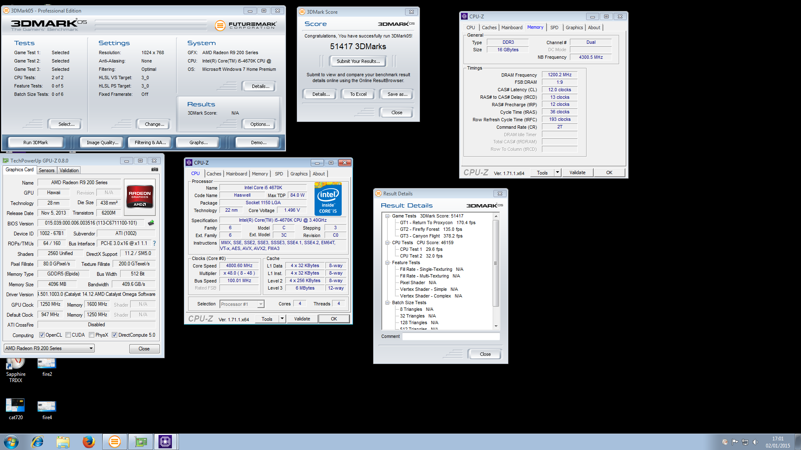
Task: Toggle the OpenCL checkbox in GPU-Z
Action: point(42,335)
